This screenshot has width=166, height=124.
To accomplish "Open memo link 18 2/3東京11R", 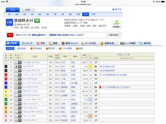I will (107, 66).
